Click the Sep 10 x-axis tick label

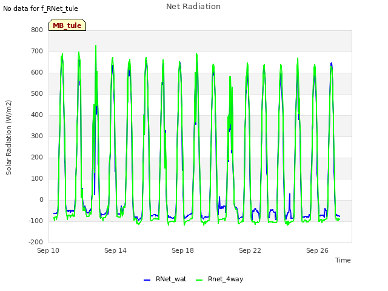48,250
